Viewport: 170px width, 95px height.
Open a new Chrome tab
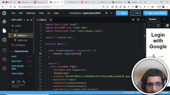pos(145,2)
